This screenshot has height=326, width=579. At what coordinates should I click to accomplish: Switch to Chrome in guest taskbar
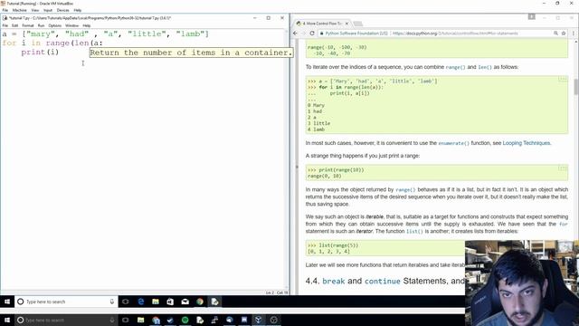pos(200,302)
